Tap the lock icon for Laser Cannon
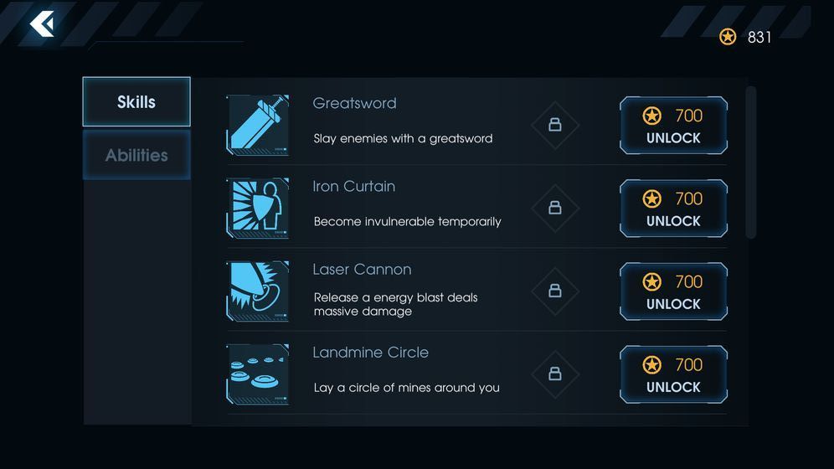Screen dimensions: 834x469 coord(554,291)
